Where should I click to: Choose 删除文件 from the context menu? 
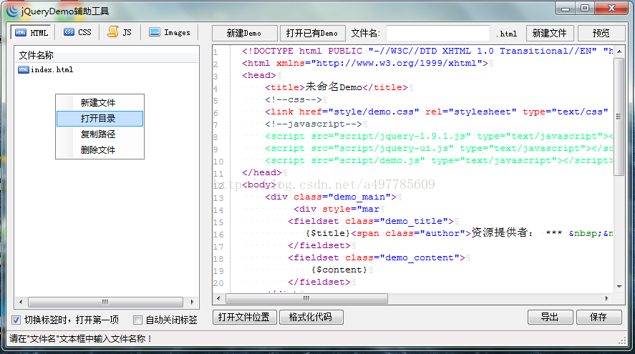click(100, 149)
